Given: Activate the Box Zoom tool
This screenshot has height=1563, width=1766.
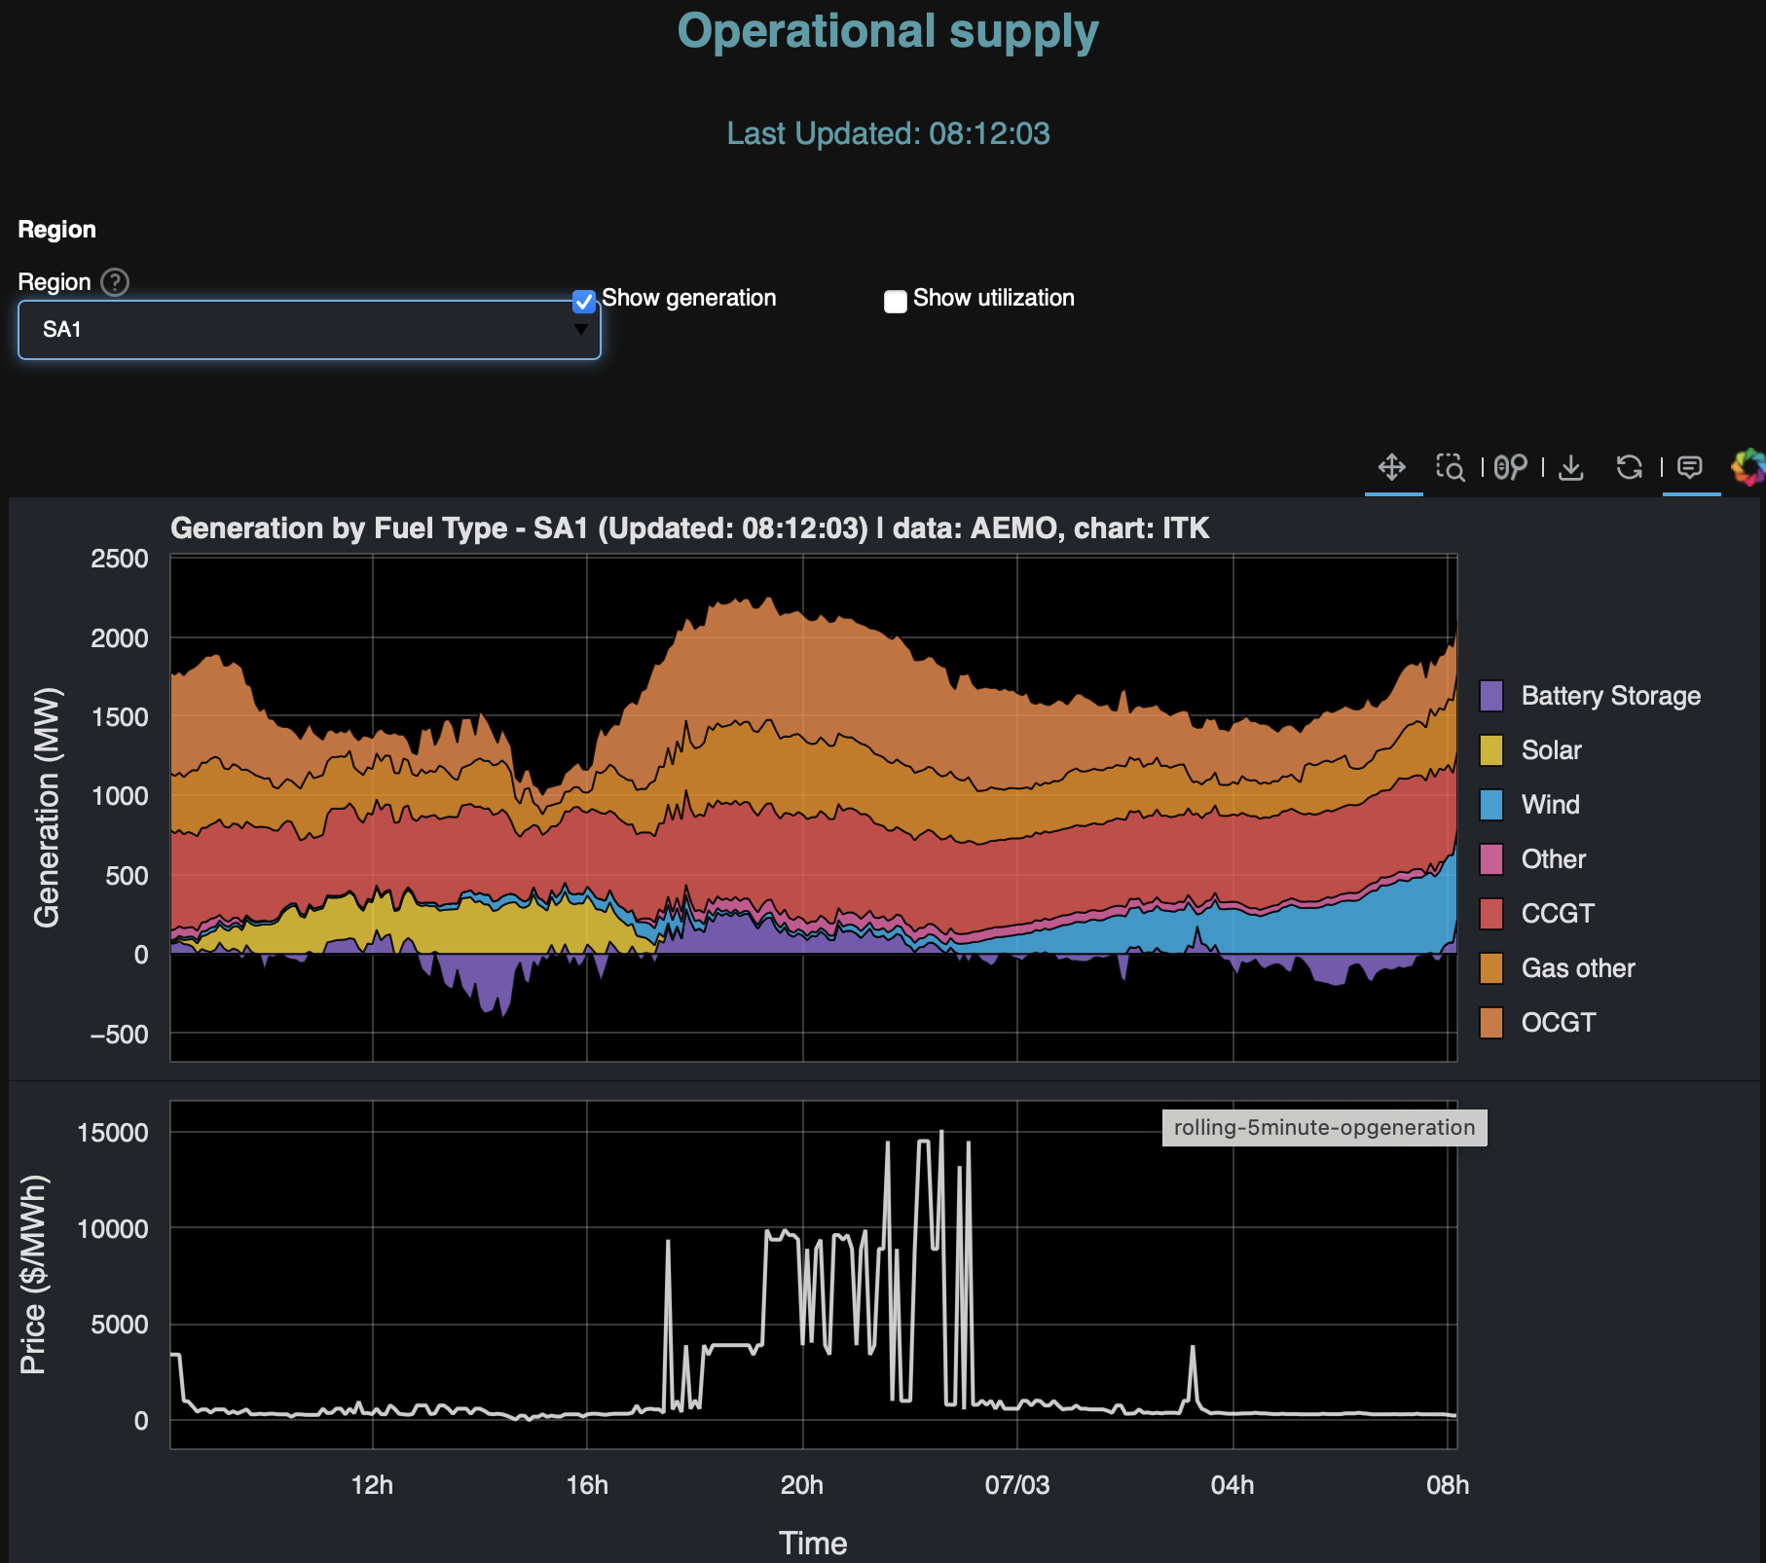Looking at the screenshot, I should (1451, 467).
